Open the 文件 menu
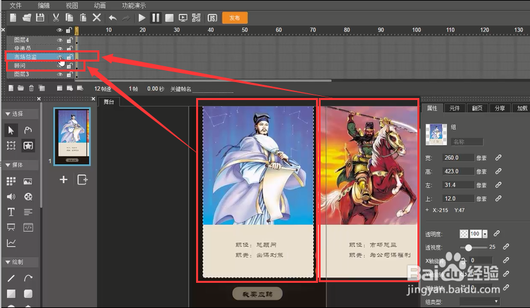This screenshot has width=530, height=308. (15, 5)
